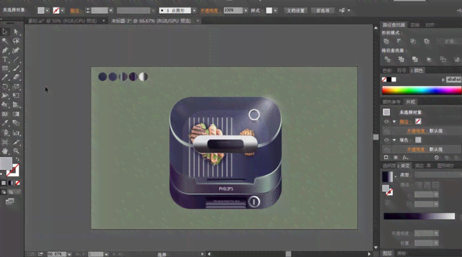462x257 pixels.
Task: Click the orange 描边 link in control bar
Action: click(x=74, y=11)
